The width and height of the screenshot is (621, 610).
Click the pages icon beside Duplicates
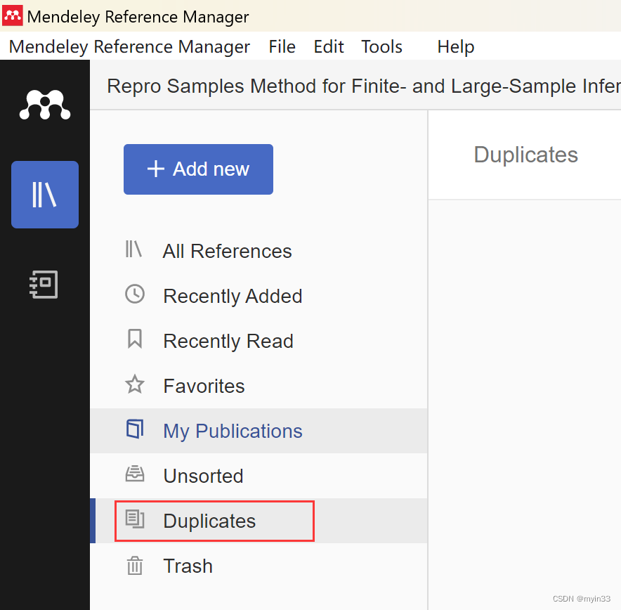click(x=135, y=519)
